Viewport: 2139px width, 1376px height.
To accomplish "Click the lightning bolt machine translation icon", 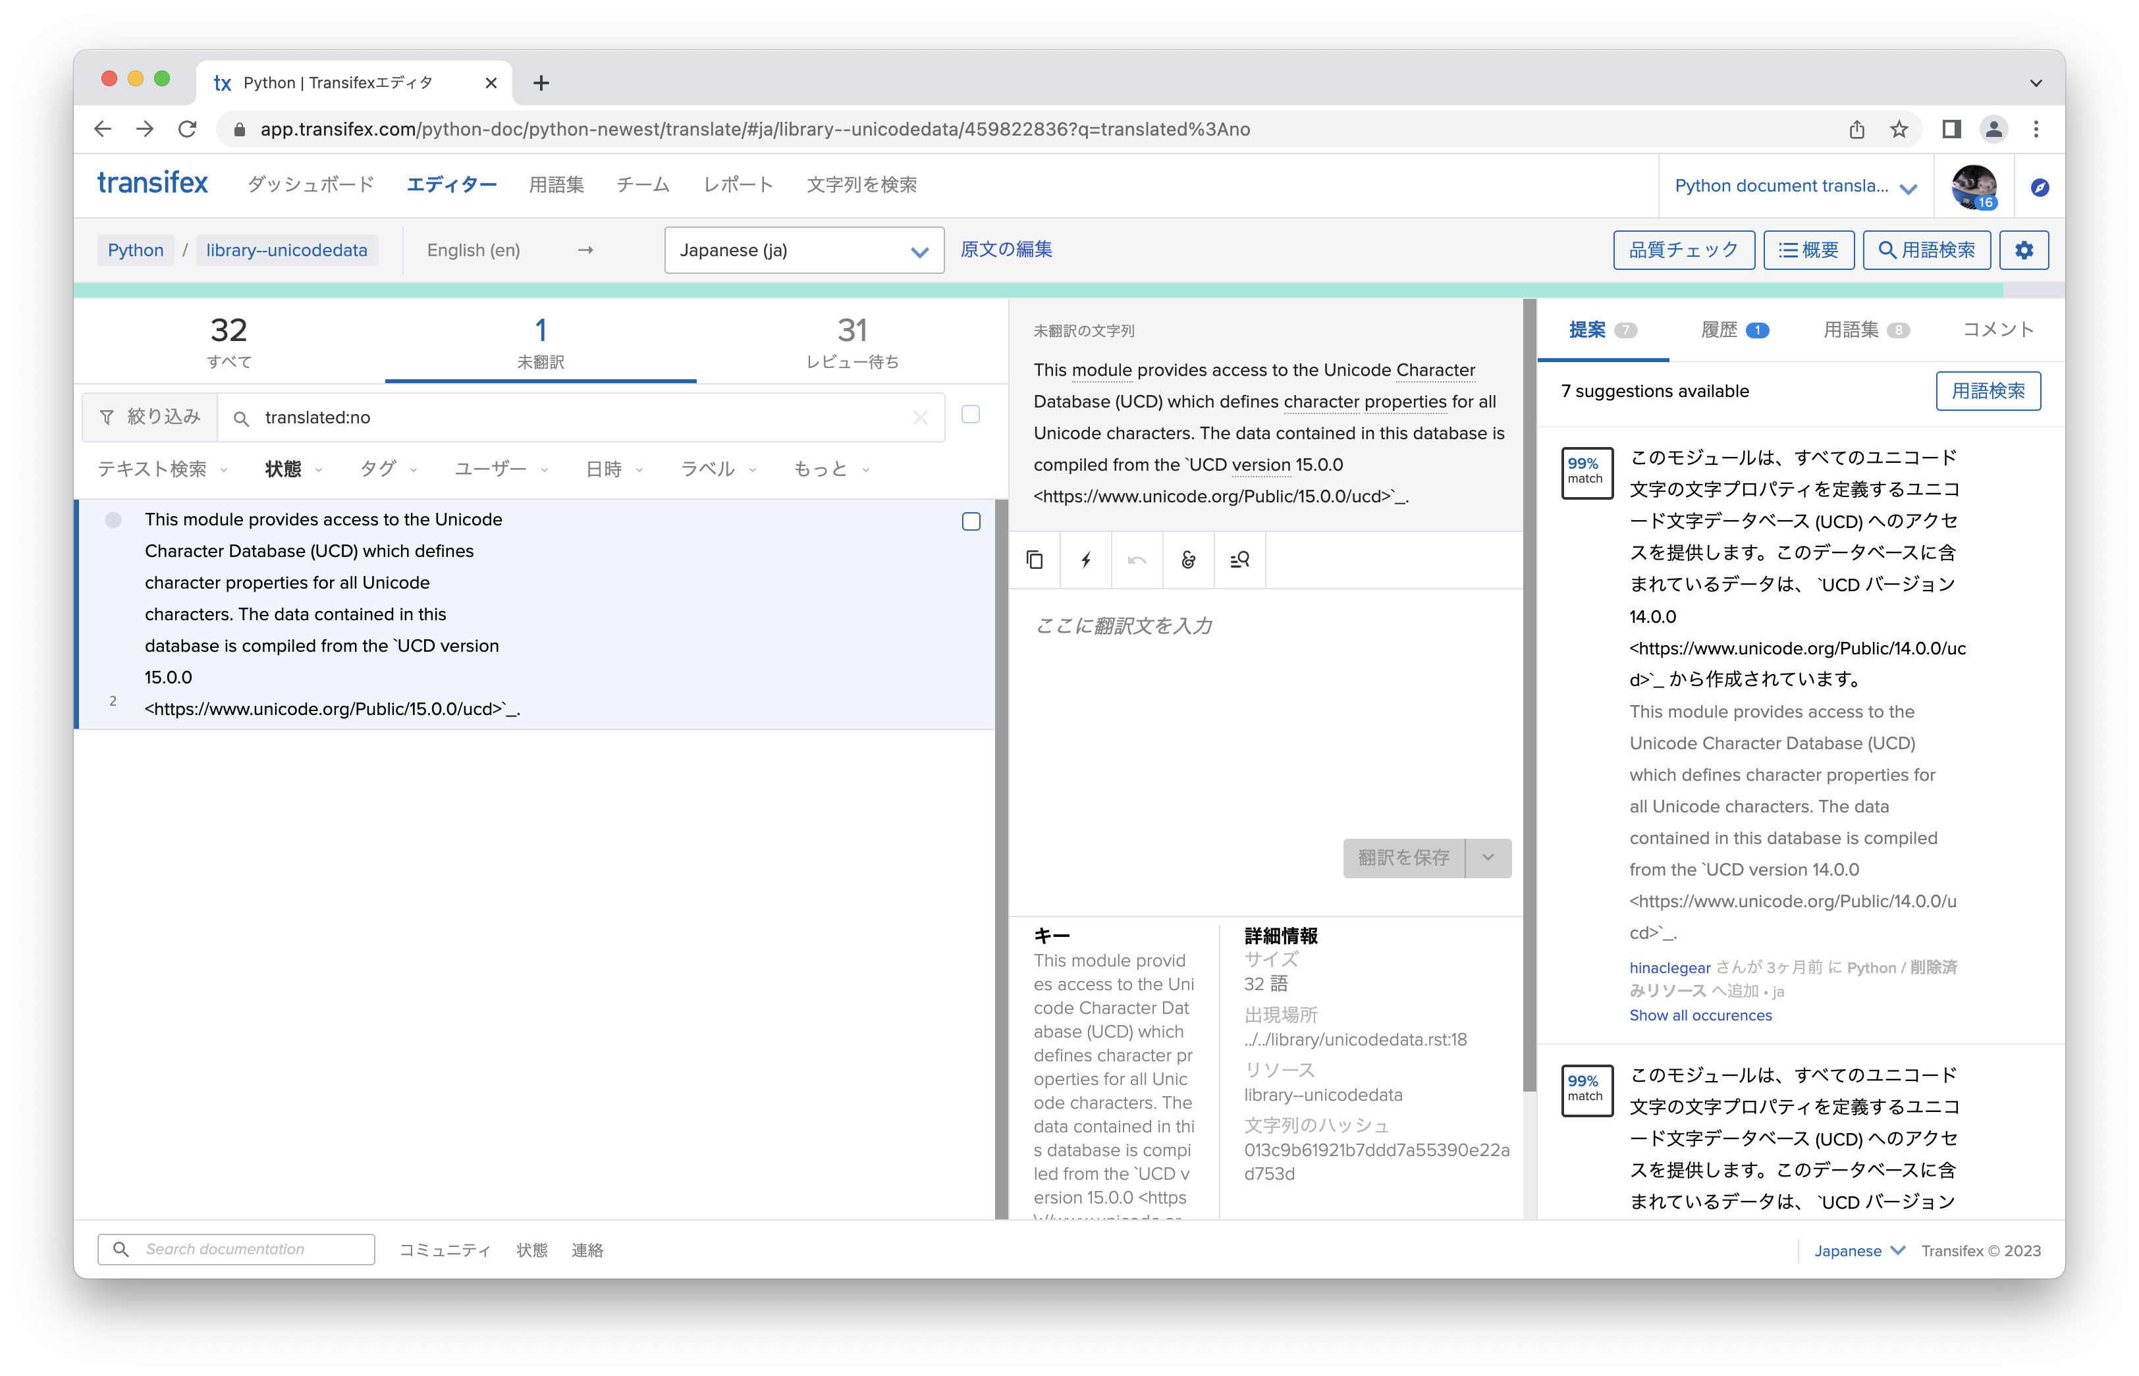I will tap(1085, 560).
